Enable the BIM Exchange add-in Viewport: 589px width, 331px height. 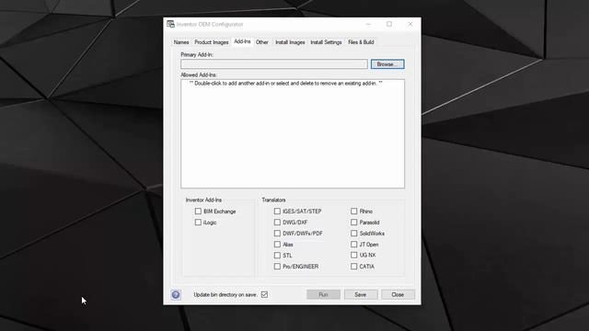click(198, 211)
